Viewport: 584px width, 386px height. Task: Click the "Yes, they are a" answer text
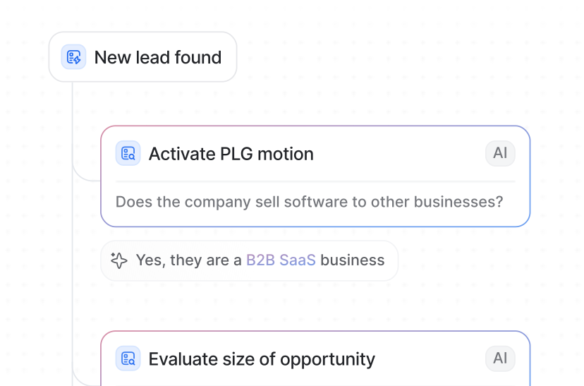tap(188, 260)
